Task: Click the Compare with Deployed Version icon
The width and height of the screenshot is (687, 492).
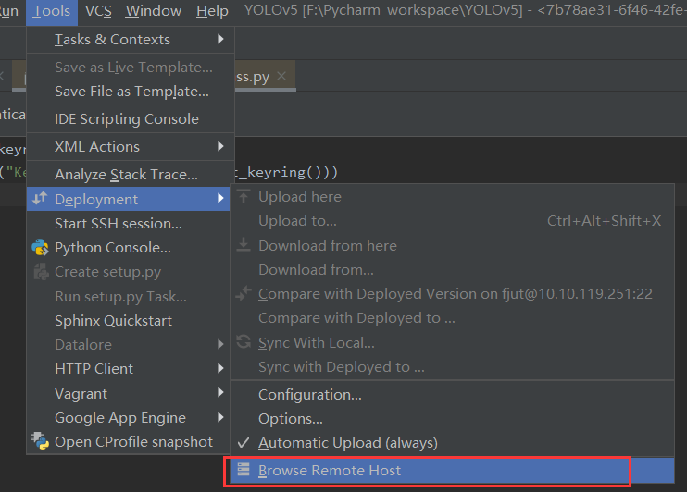Action: tap(244, 294)
